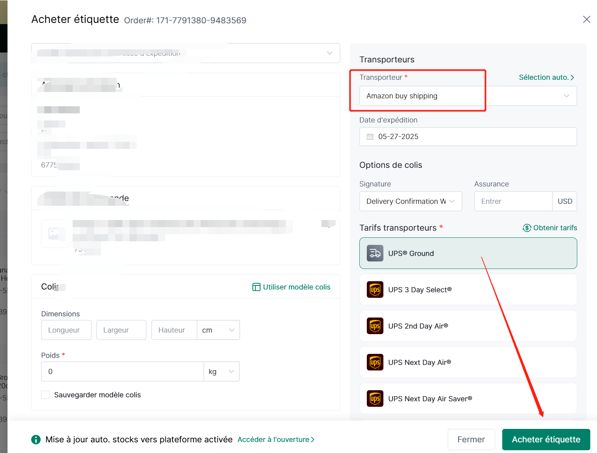The width and height of the screenshot is (597, 453).
Task: Click the UPS Ground truck icon
Action: click(x=375, y=253)
